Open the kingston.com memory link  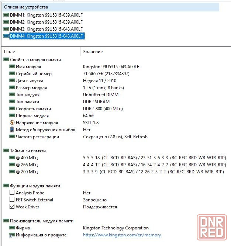click(122, 235)
